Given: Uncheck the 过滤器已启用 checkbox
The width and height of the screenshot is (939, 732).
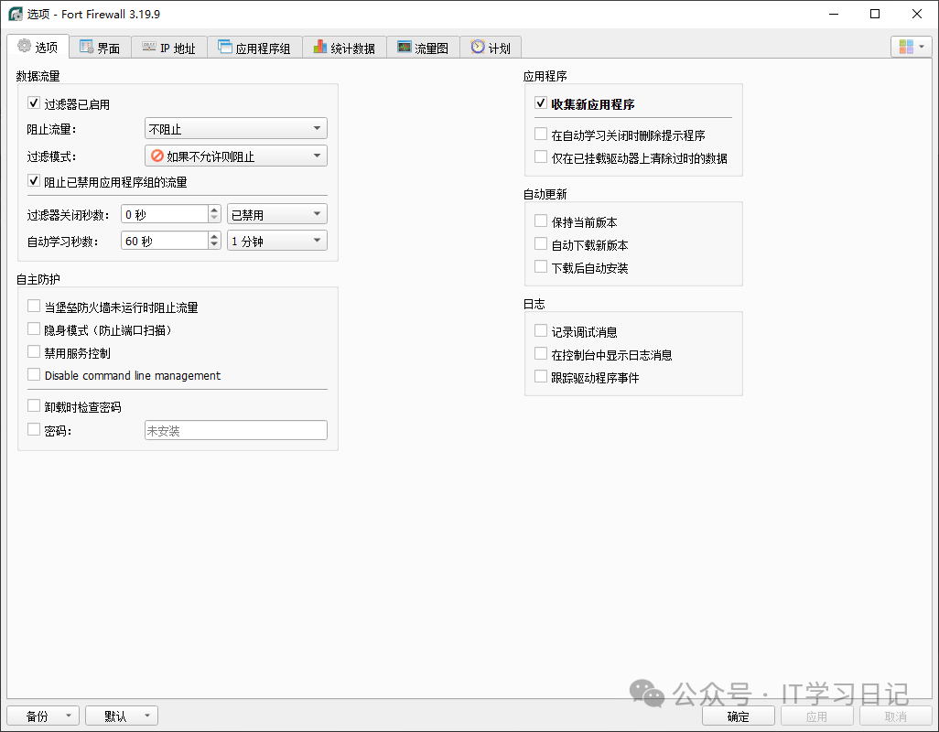Looking at the screenshot, I should 35,104.
